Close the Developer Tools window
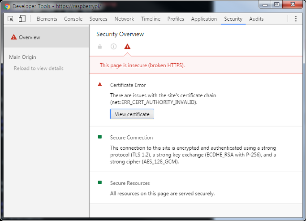 point(293,4)
